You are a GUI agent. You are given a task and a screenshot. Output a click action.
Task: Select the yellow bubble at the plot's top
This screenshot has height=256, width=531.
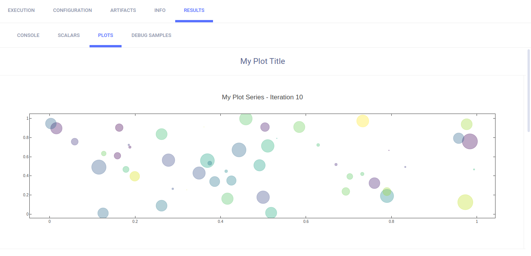click(x=362, y=121)
